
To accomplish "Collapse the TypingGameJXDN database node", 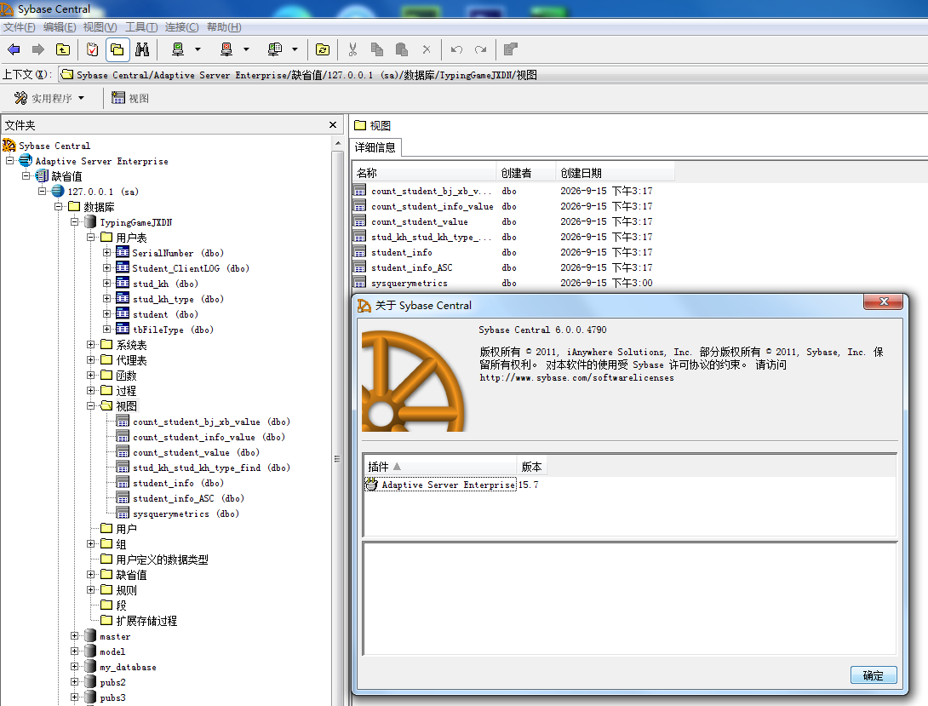I will [74, 222].
